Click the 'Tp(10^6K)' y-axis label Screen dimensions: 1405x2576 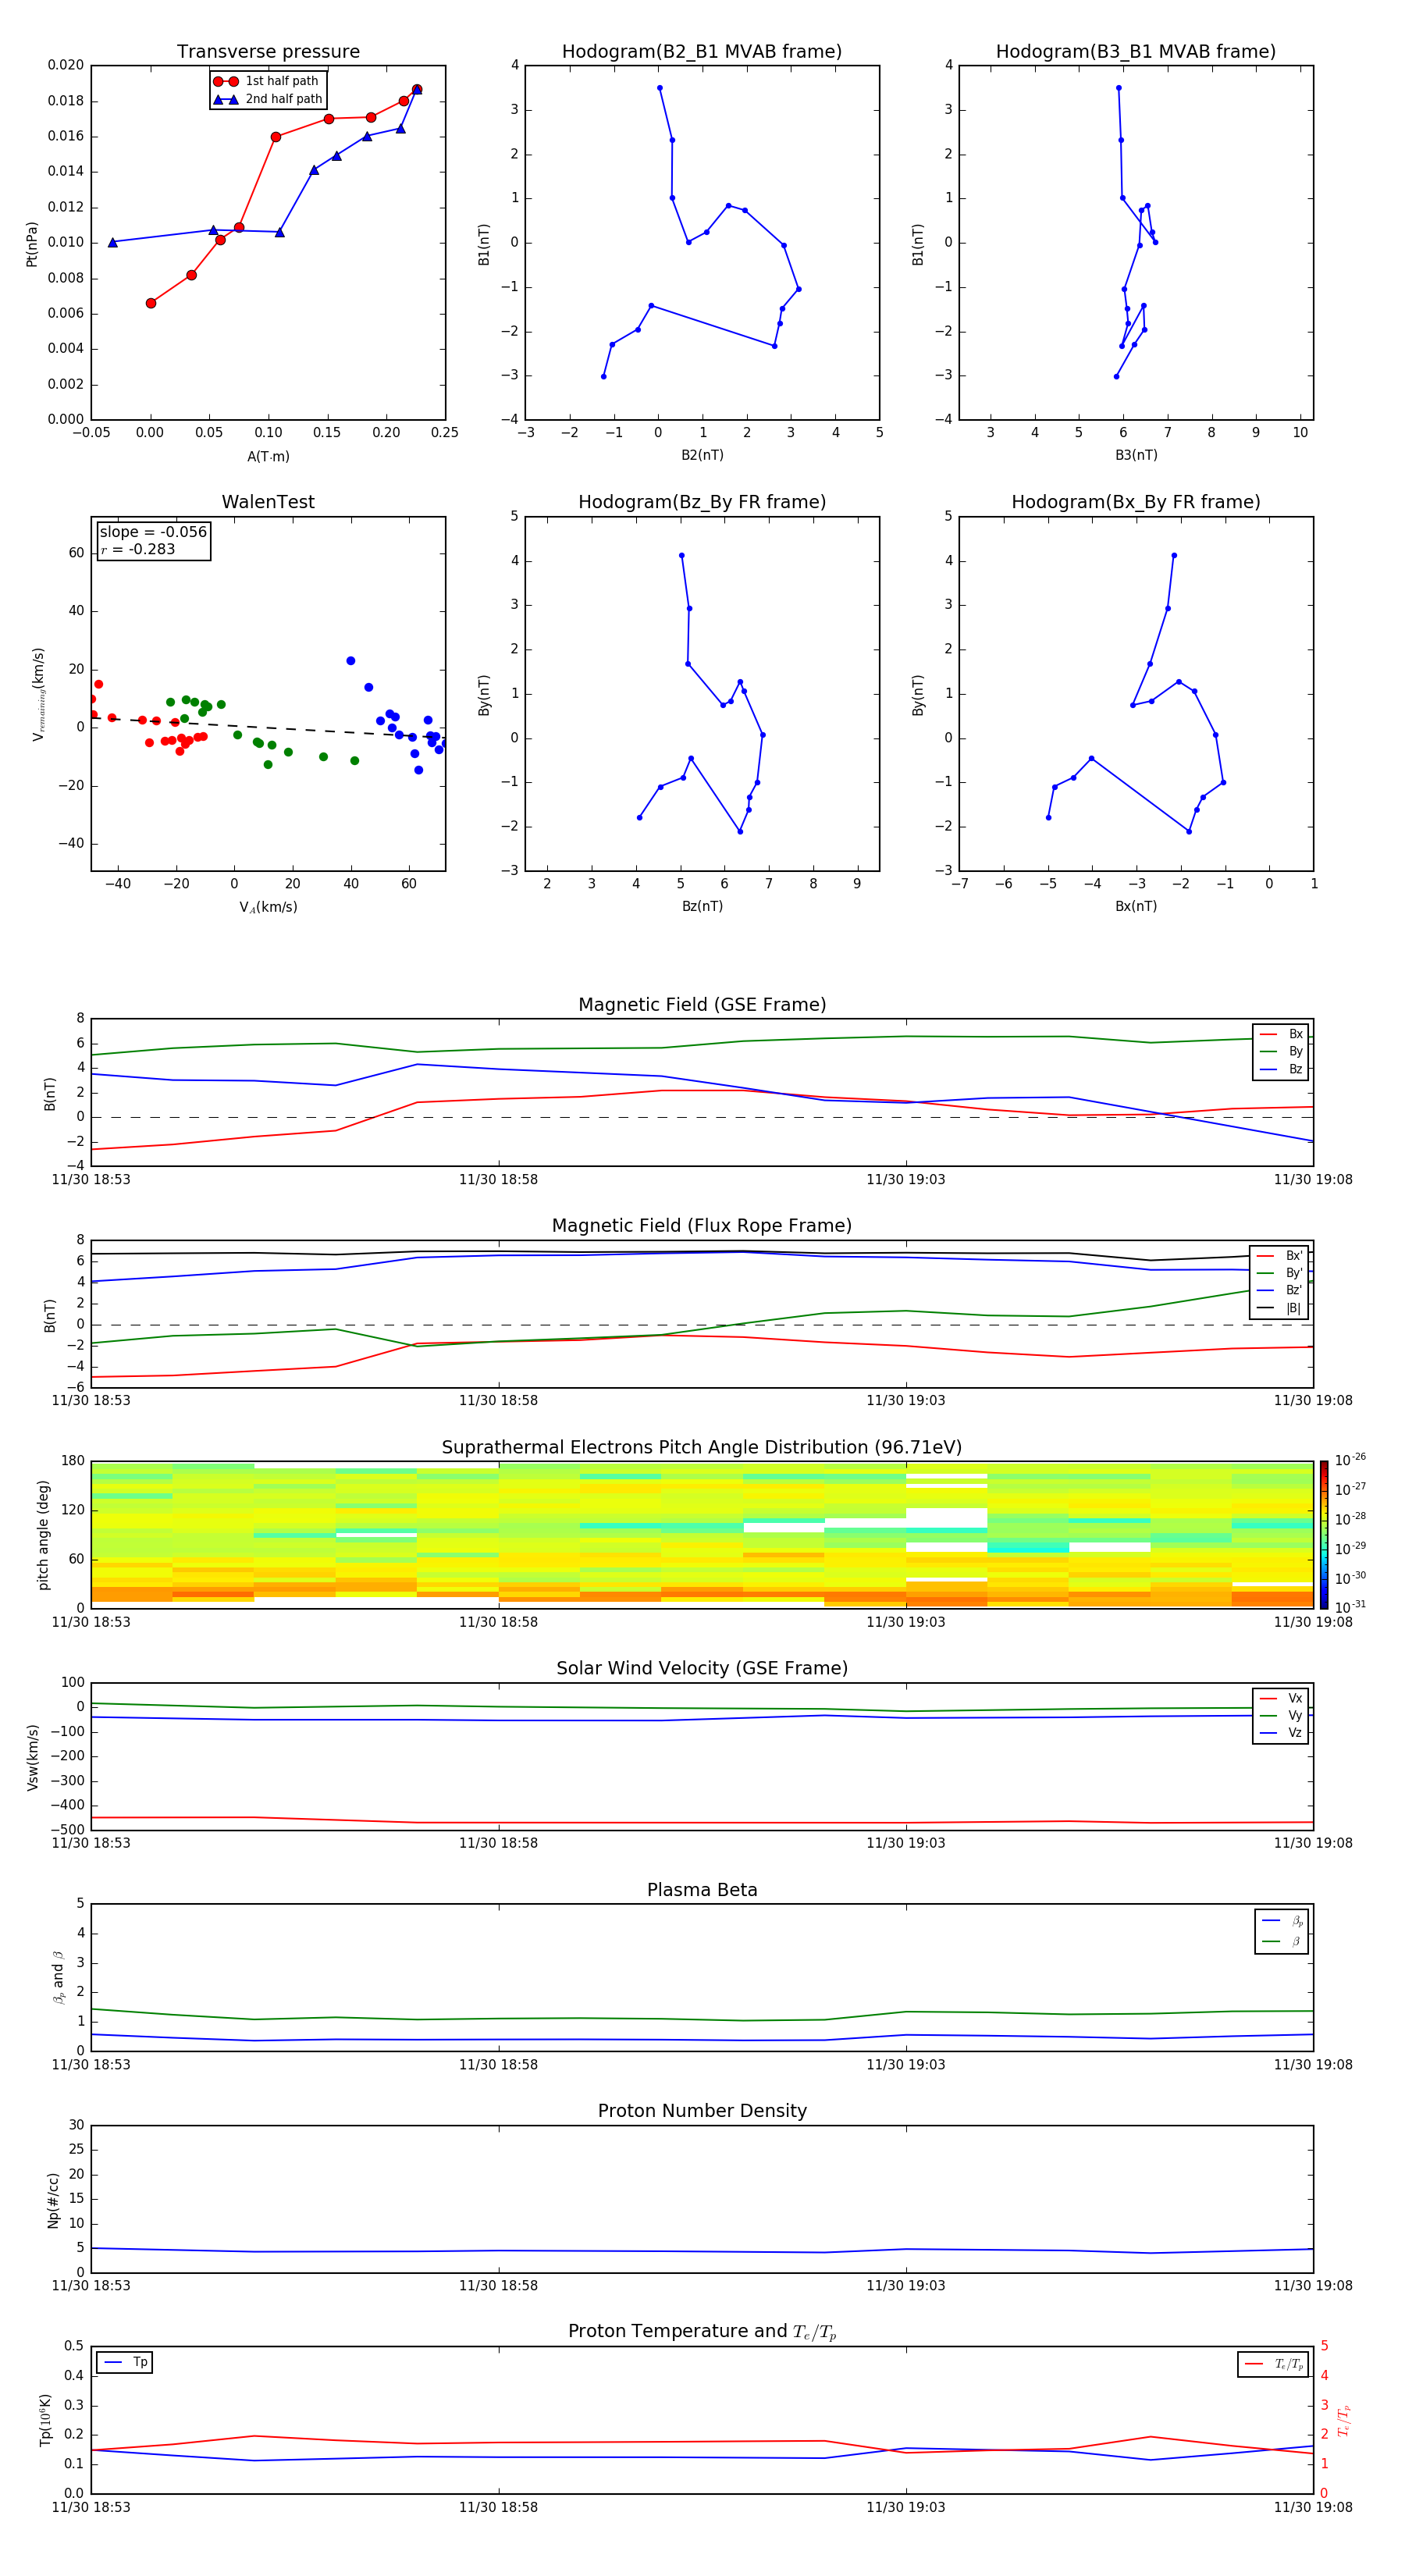(x=45, y=2420)
